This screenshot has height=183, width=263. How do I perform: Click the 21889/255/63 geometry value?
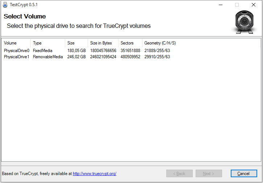coord(157,51)
